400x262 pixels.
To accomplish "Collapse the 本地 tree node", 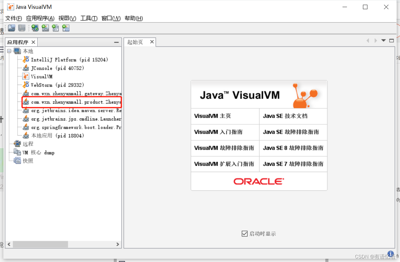I will (x=9, y=51).
